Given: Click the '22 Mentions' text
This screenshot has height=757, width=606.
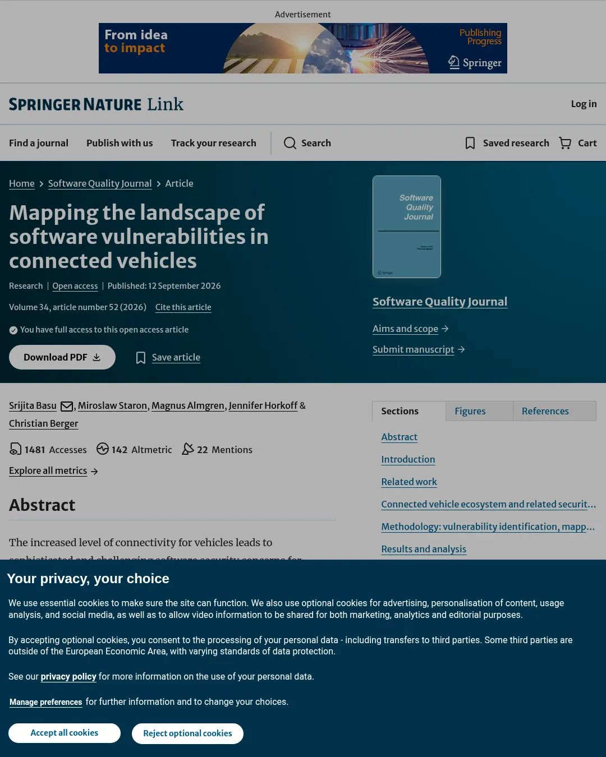Looking at the screenshot, I should [224, 450].
